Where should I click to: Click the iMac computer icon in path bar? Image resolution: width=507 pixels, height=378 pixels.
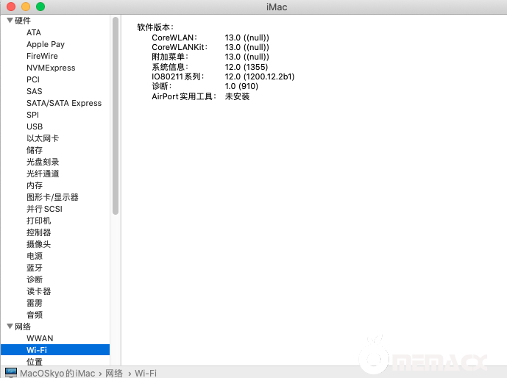pyautogui.click(x=11, y=373)
